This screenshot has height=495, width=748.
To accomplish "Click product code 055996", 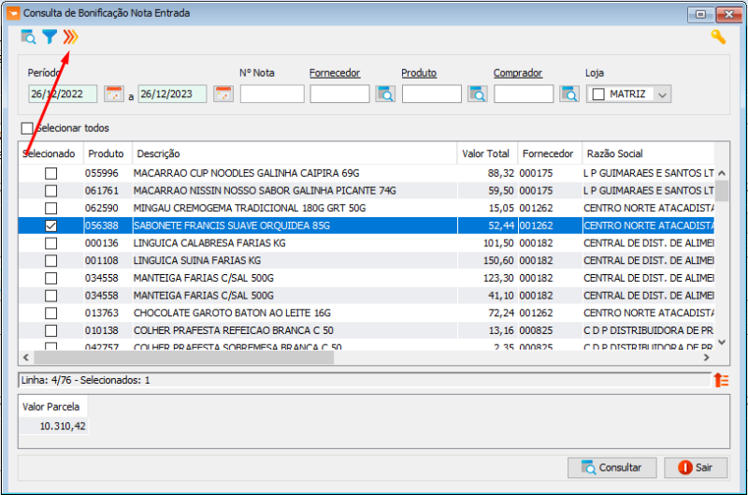I will [x=102, y=173].
